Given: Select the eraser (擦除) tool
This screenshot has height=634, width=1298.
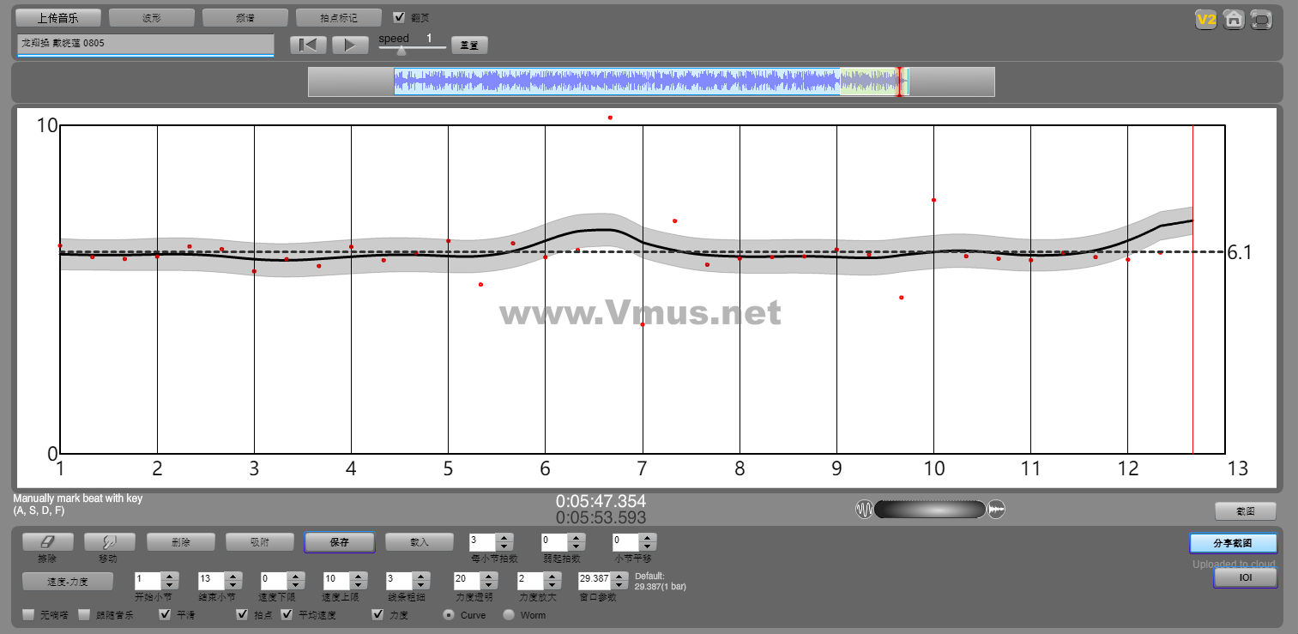Looking at the screenshot, I should [x=47, y=542].
